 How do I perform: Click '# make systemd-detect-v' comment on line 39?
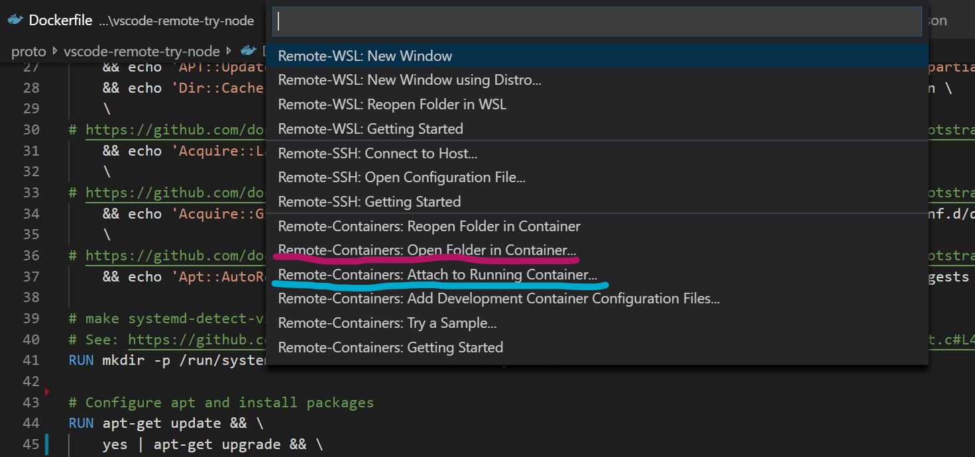[x=167, y=319]
